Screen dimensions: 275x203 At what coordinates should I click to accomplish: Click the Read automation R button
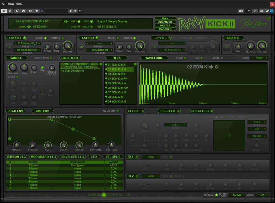[17, 11]
